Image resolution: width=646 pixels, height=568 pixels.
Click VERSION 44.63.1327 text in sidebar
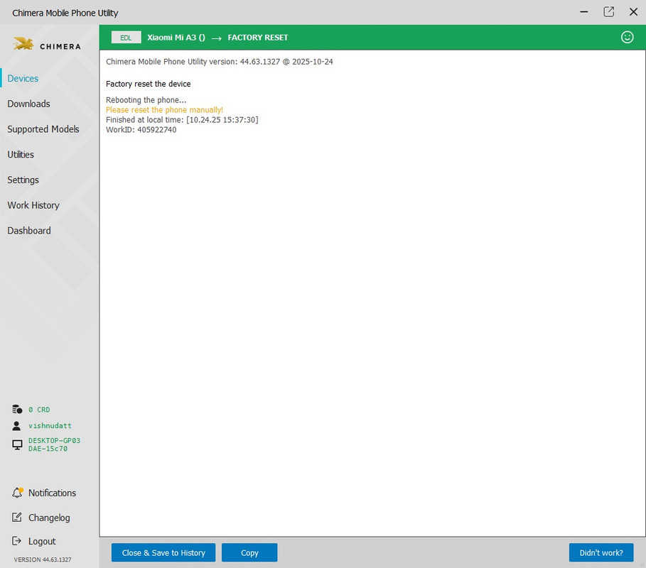pos(43,559)
